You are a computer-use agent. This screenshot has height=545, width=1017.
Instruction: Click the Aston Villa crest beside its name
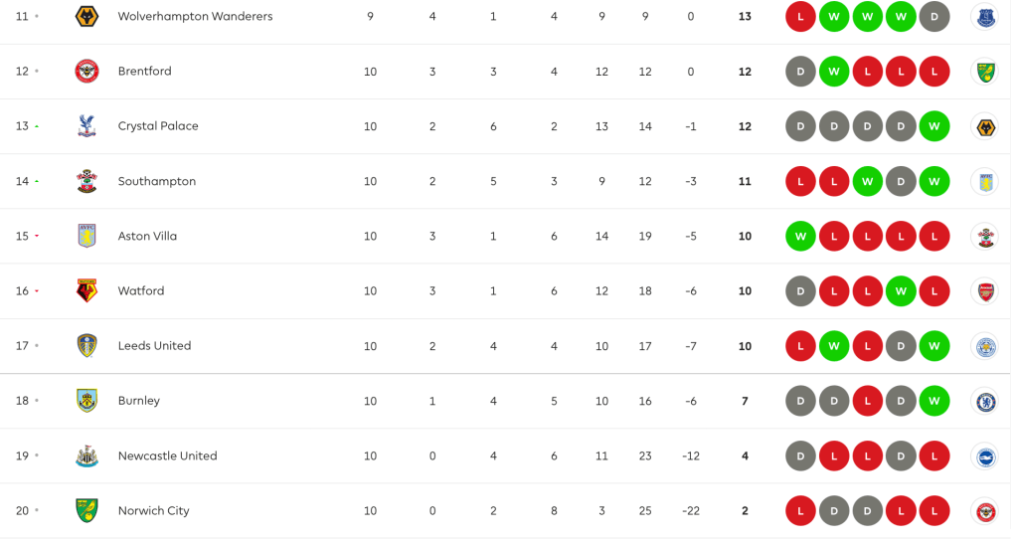click(87, 236)
